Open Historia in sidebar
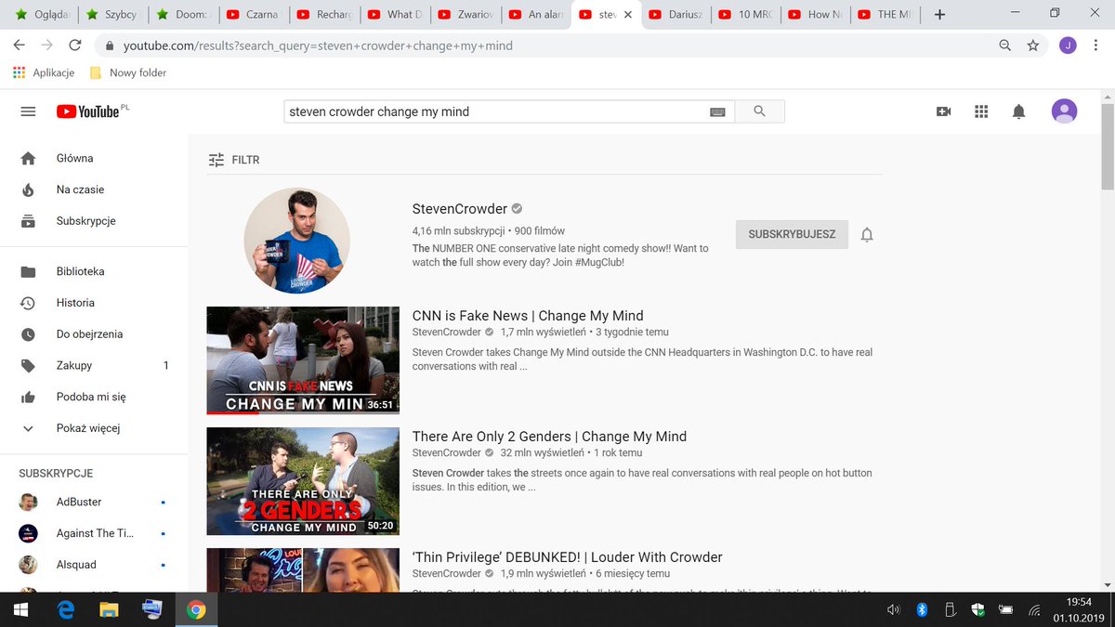Screen dimensions: 1115x627 (x=94, y=303)
